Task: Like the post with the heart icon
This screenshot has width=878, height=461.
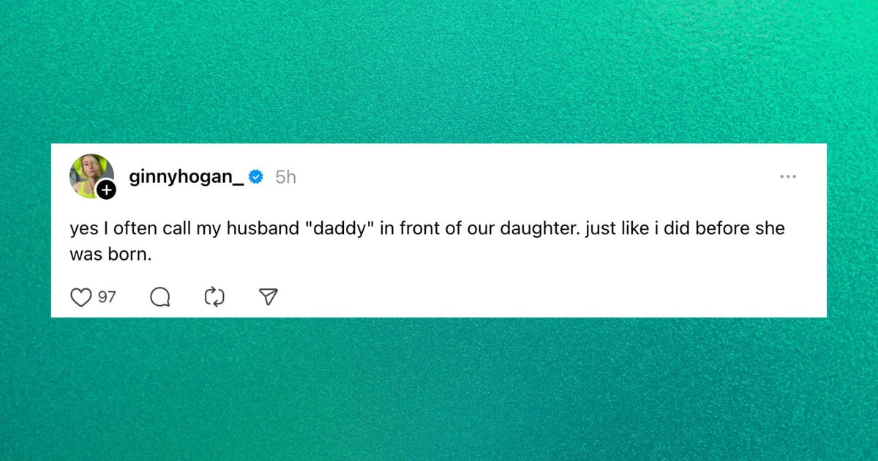Action: pos(80,296)
